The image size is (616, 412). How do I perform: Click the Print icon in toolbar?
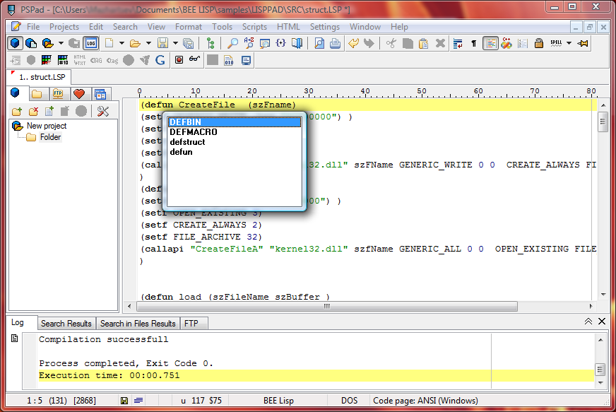pyautogui.click(x=335, y=43)
